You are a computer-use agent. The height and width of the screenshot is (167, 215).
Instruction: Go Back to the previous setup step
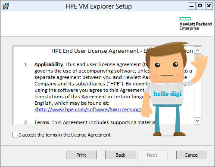tap(121, 155)
